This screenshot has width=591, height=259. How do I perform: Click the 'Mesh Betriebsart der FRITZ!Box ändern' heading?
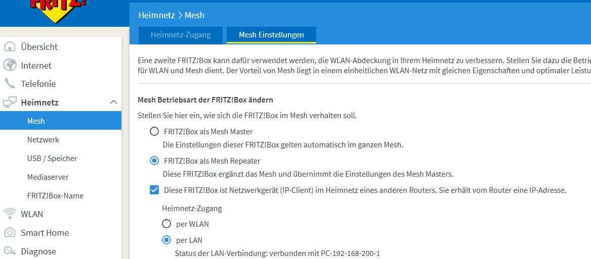(205, 100)
